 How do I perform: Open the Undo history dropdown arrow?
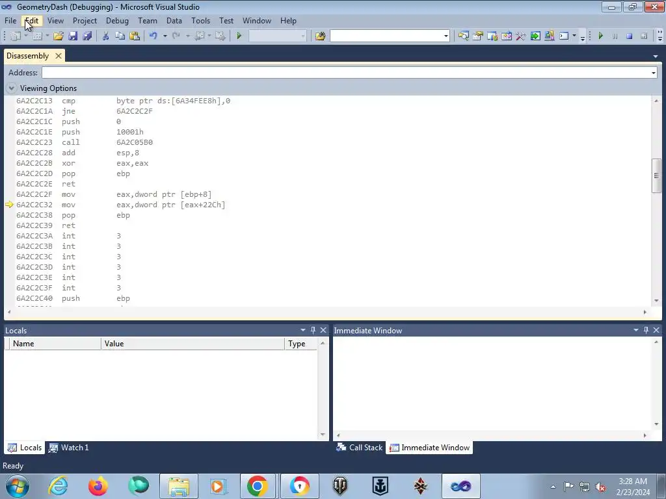click(165, 36)
